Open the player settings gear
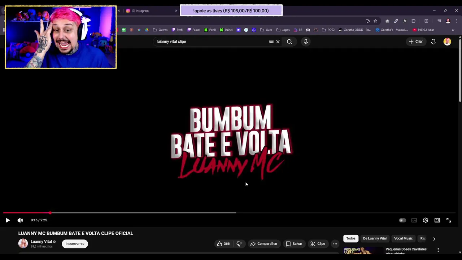 point(426,220)
